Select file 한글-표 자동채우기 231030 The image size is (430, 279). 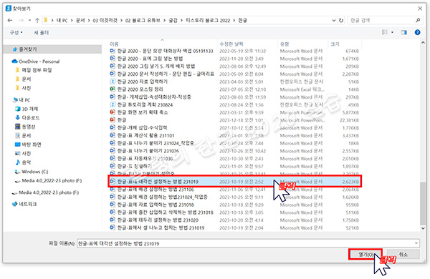click(235, 159)
